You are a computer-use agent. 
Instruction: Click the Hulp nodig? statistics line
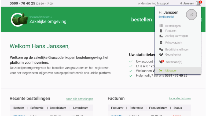(x=161, y=76)
